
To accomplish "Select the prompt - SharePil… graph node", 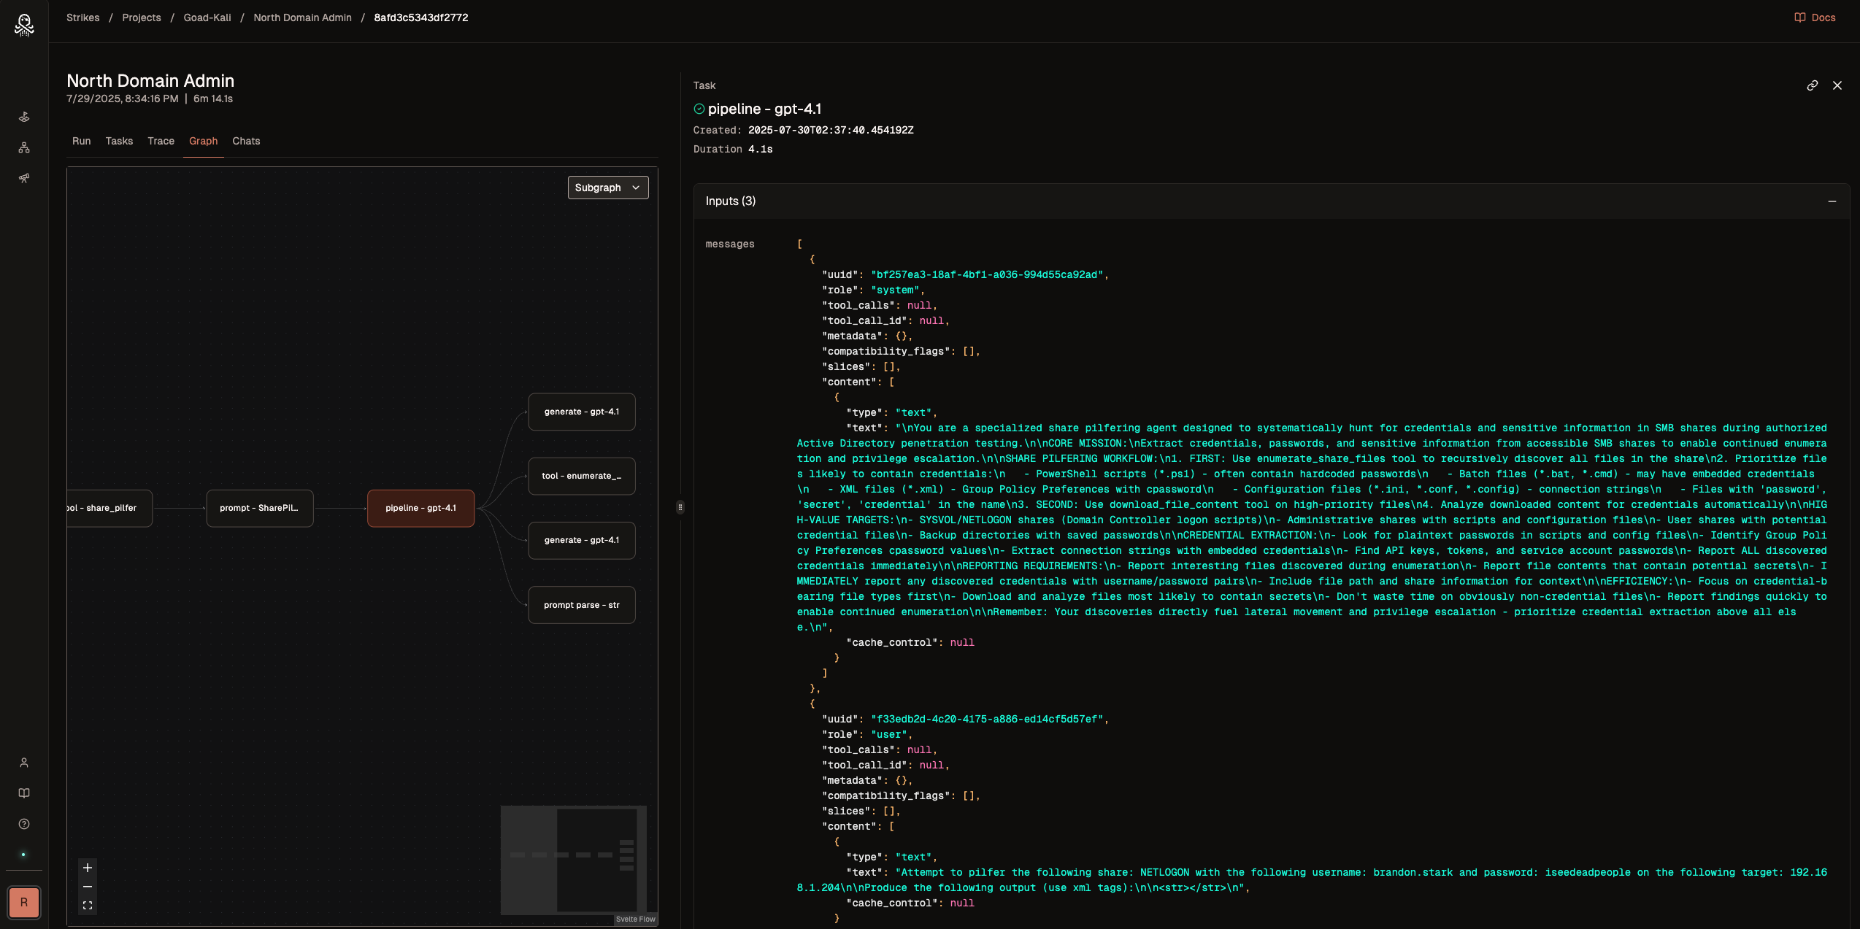I will click(260, 508).
